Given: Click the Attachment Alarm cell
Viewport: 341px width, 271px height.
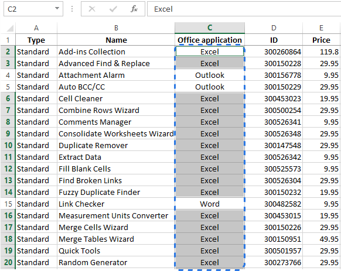Looking at the screenshot, I should pyautogui.click(x=116, y=75).
